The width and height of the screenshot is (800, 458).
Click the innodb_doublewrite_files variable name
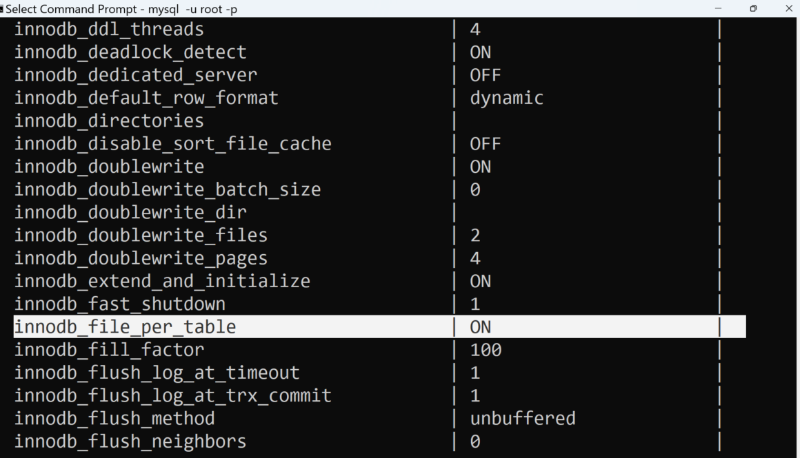(141, 235)
